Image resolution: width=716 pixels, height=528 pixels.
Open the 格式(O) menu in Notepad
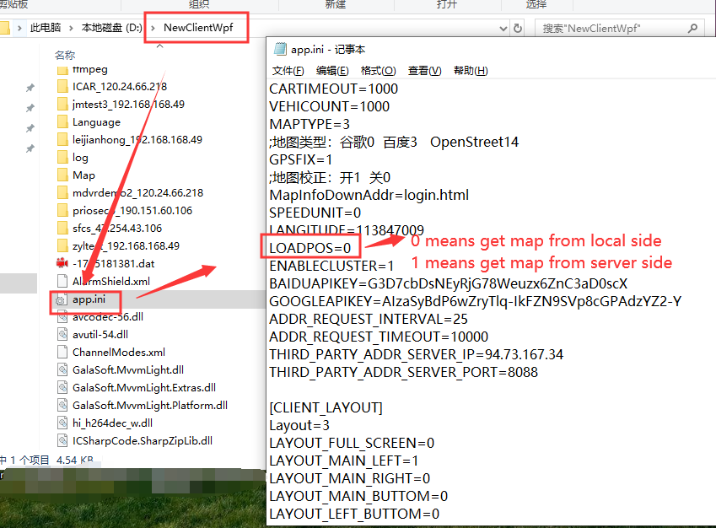pyautogui.click(x=378, y=71)
